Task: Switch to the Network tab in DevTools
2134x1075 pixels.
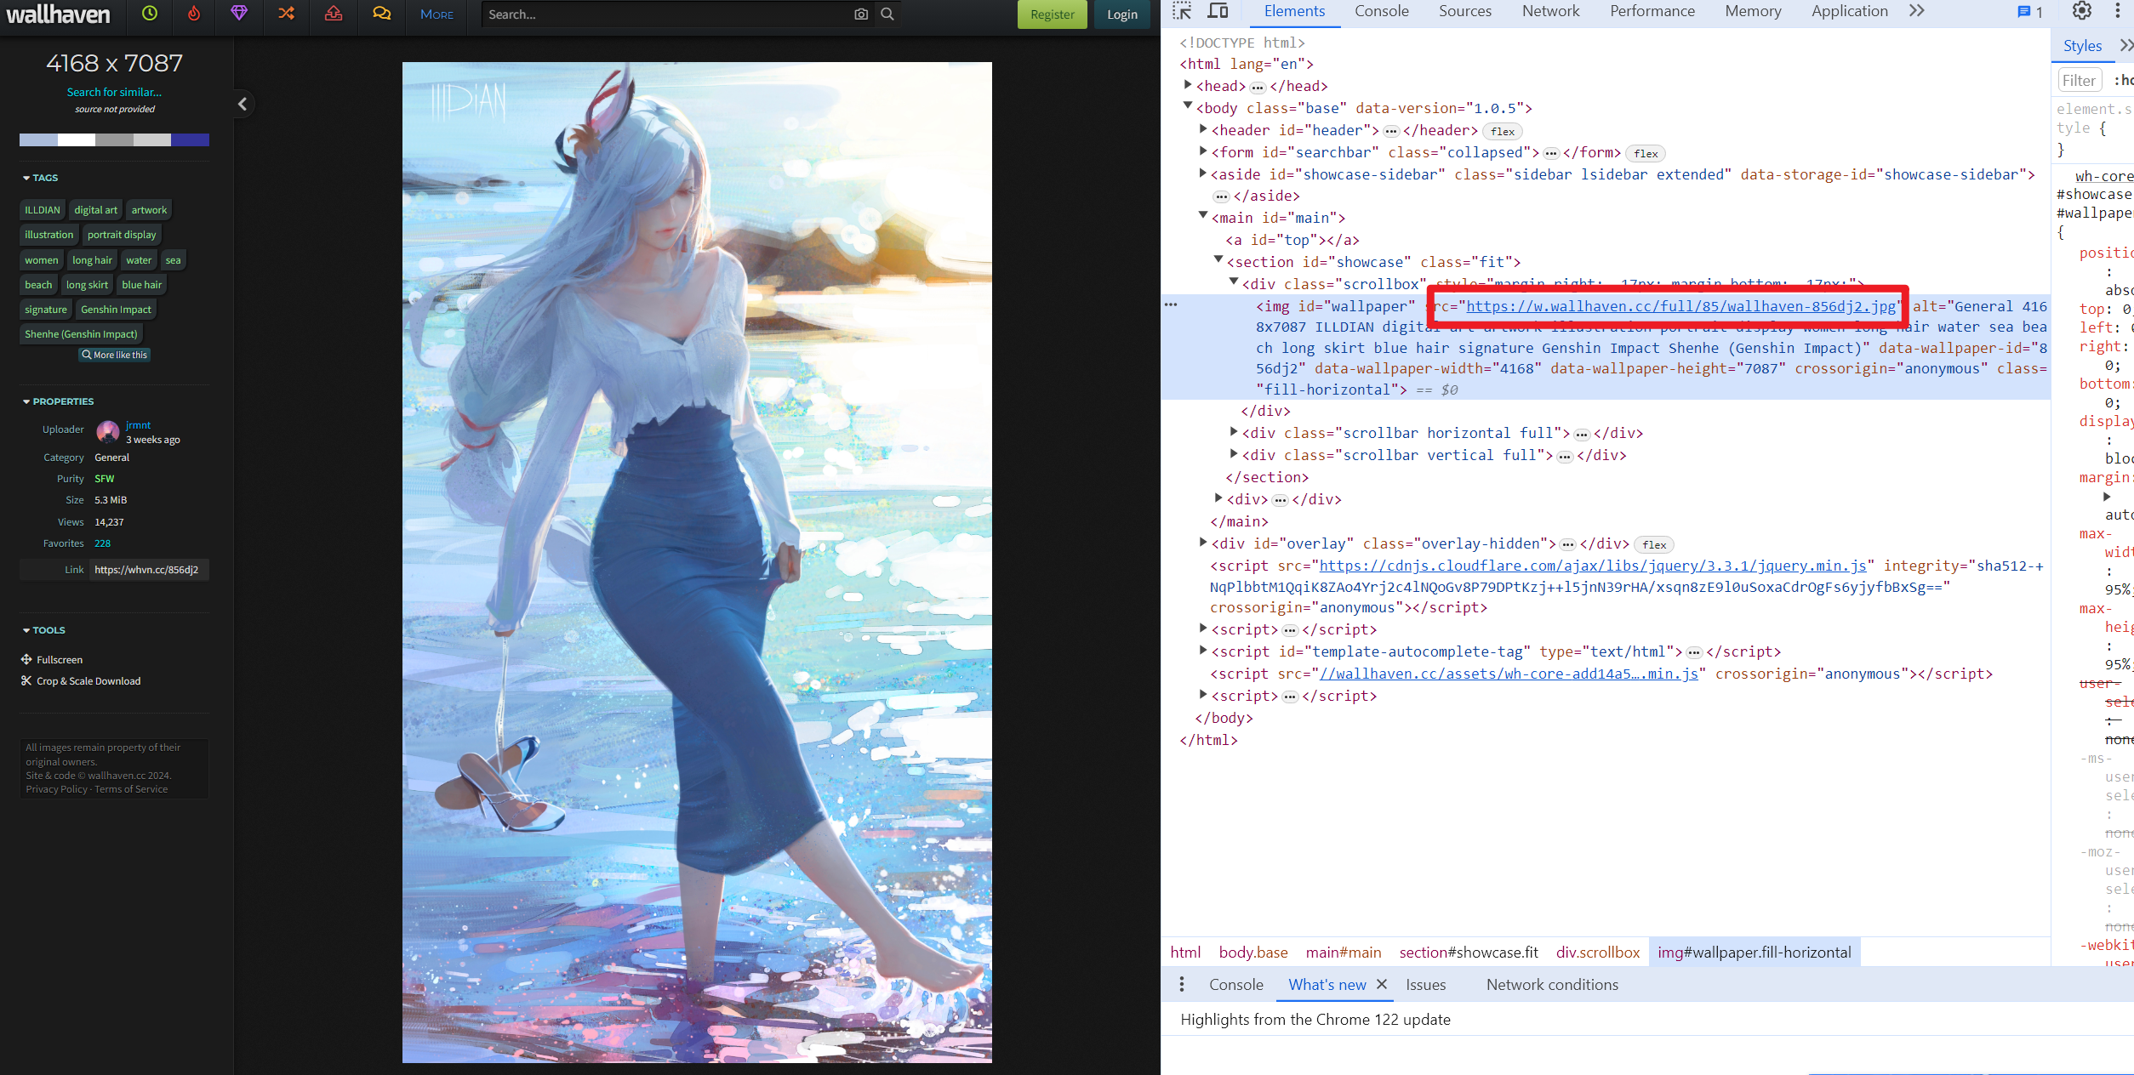Action: pyautogui.click(x=1550, y=11)
